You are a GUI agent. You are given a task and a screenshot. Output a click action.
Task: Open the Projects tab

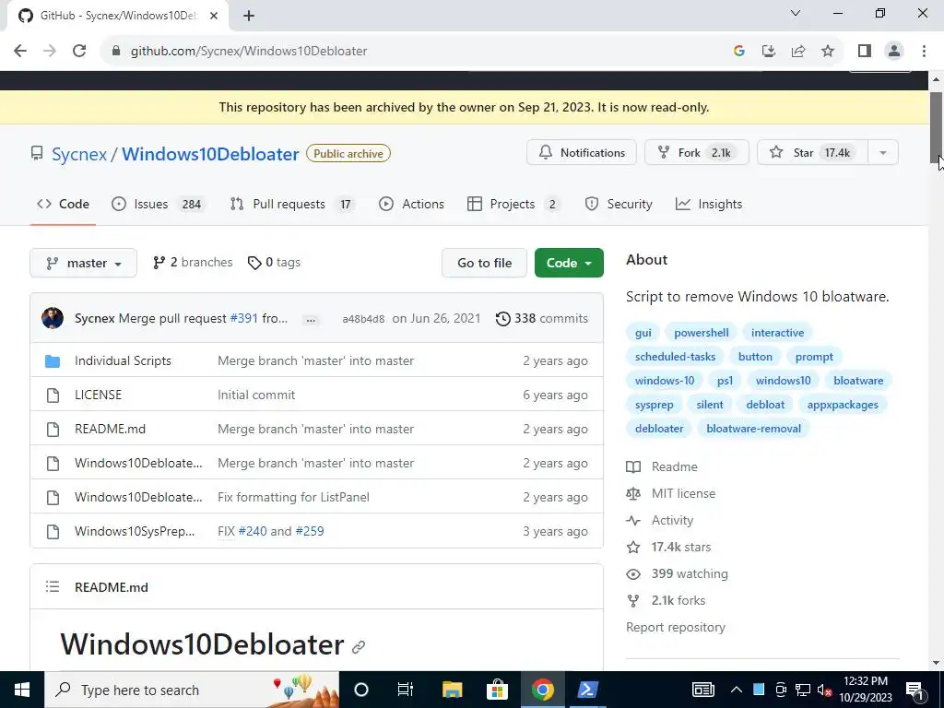tap(513, 204)
